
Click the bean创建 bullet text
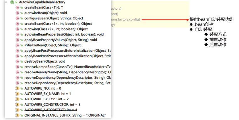(204, 24)
